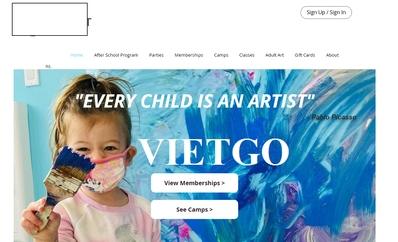Open the Home navigation link
398x242 pixels.
(77, 55)
